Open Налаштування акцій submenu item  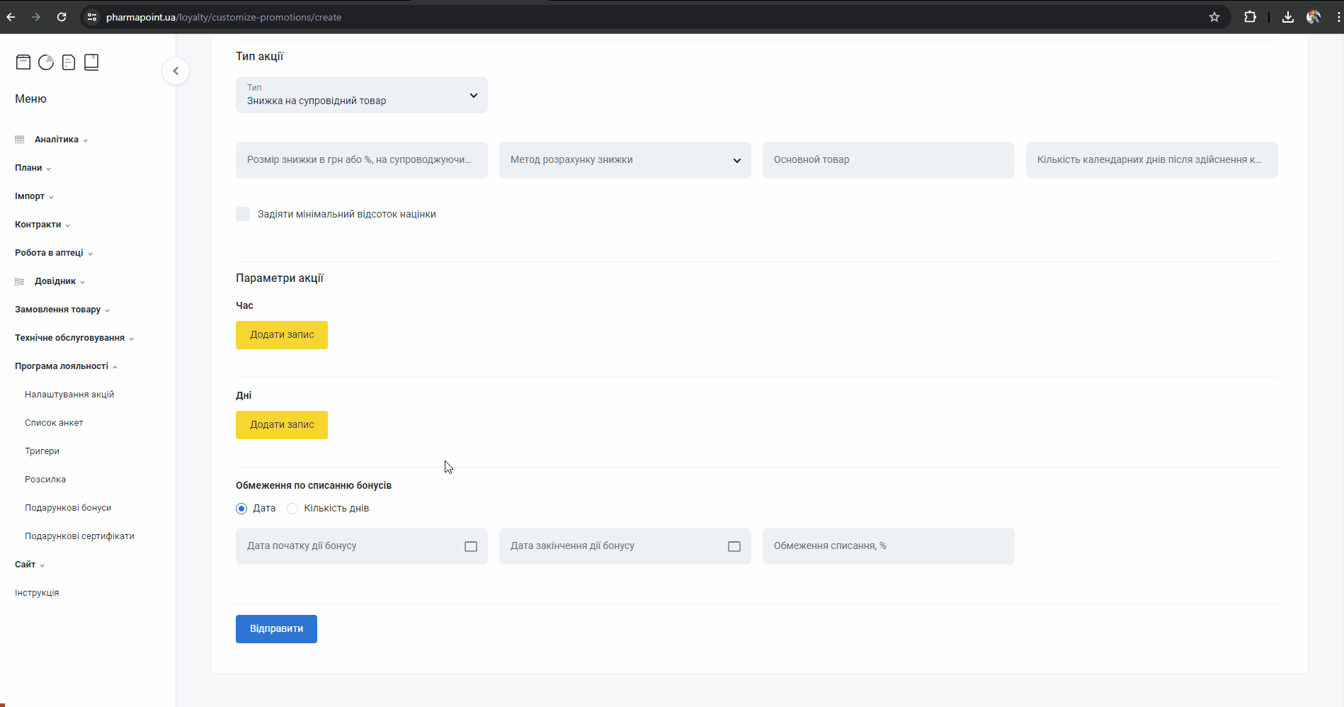click(x=69, y=395)
